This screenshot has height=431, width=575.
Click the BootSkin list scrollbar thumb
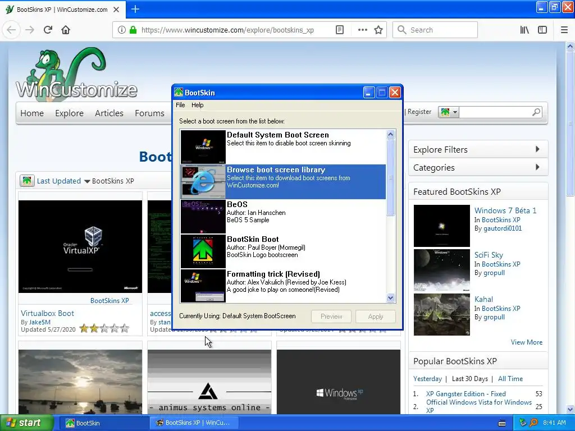pos(391,177)
